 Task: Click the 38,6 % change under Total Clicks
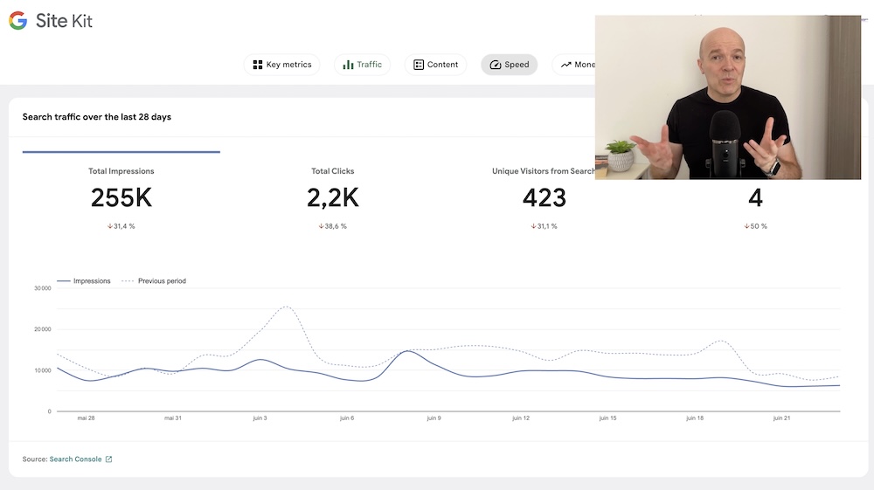point(333,226)
